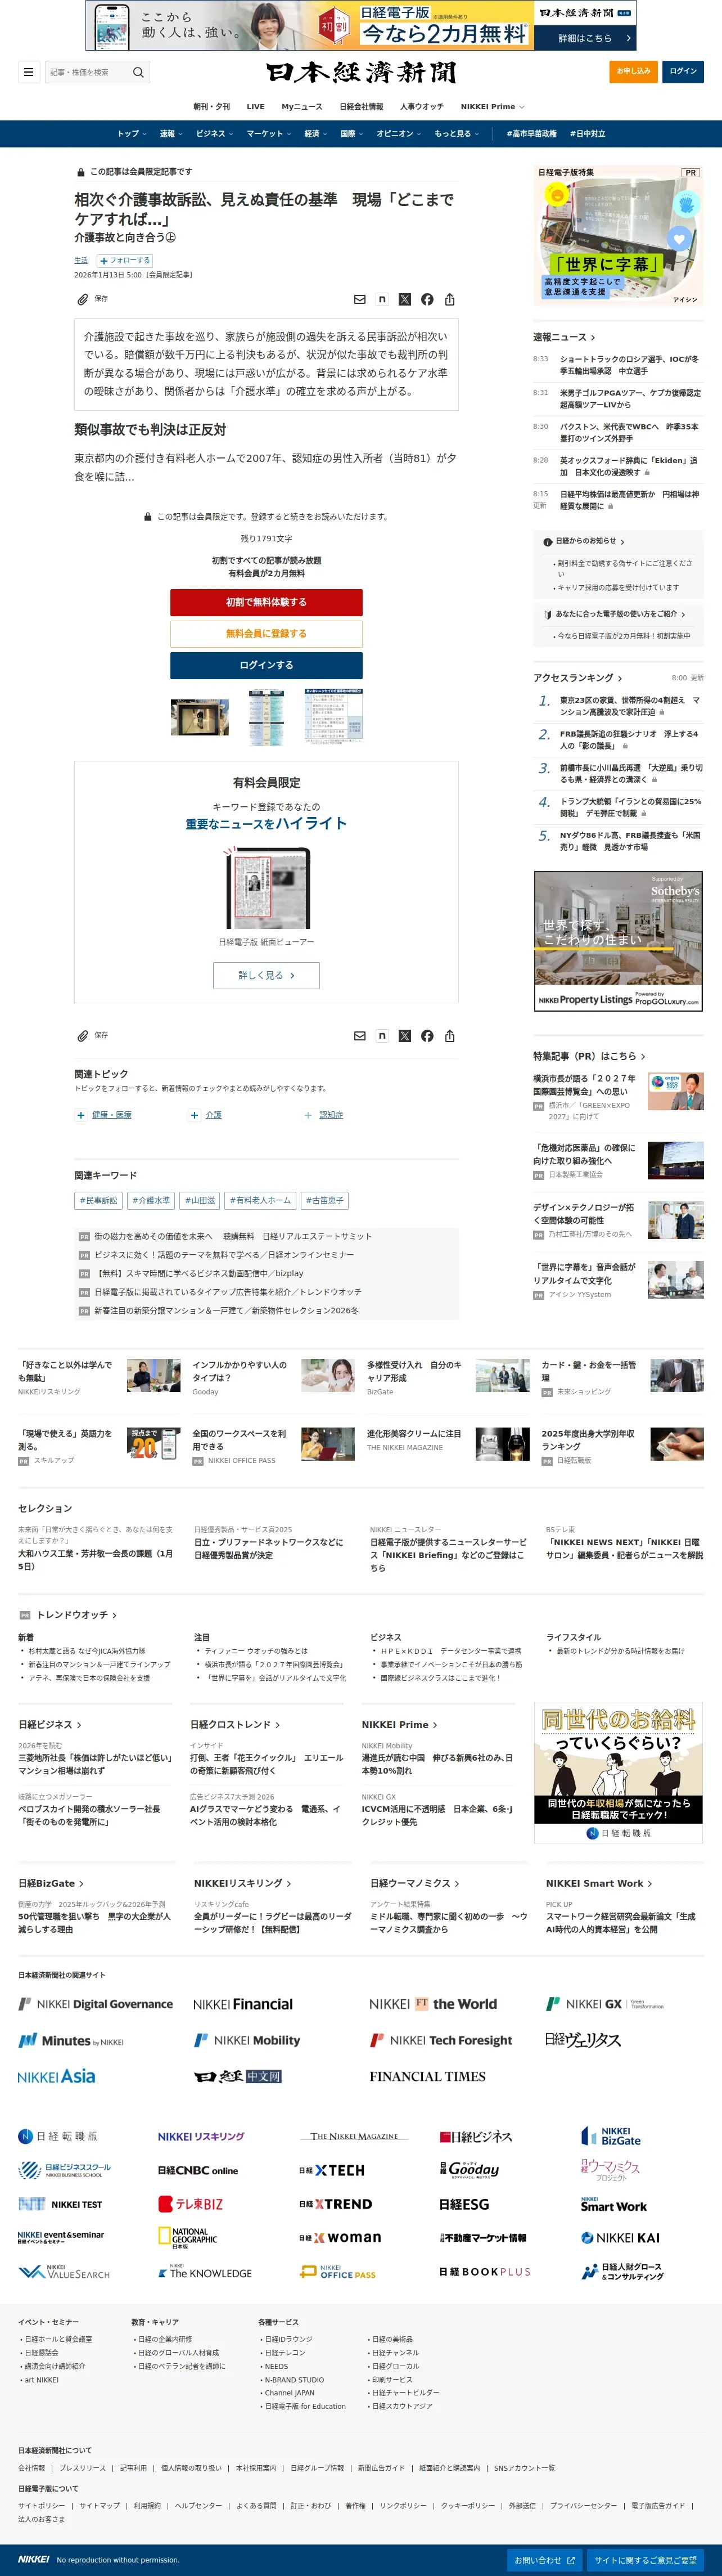Image resolution: width=722 pixels, height=2576 pixels.
Task: Email the article via the envelope icon below the headline
Action: [x=360, y=299]
